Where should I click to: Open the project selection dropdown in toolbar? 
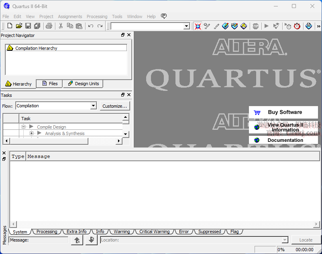(x=186, y=26)
